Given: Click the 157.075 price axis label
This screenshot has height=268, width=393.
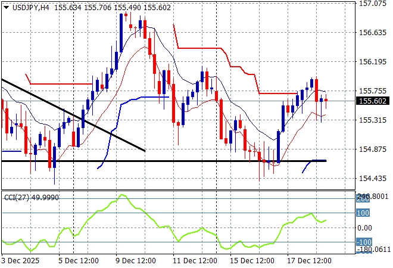Looking at the screenshot, I should click(373, 4).
